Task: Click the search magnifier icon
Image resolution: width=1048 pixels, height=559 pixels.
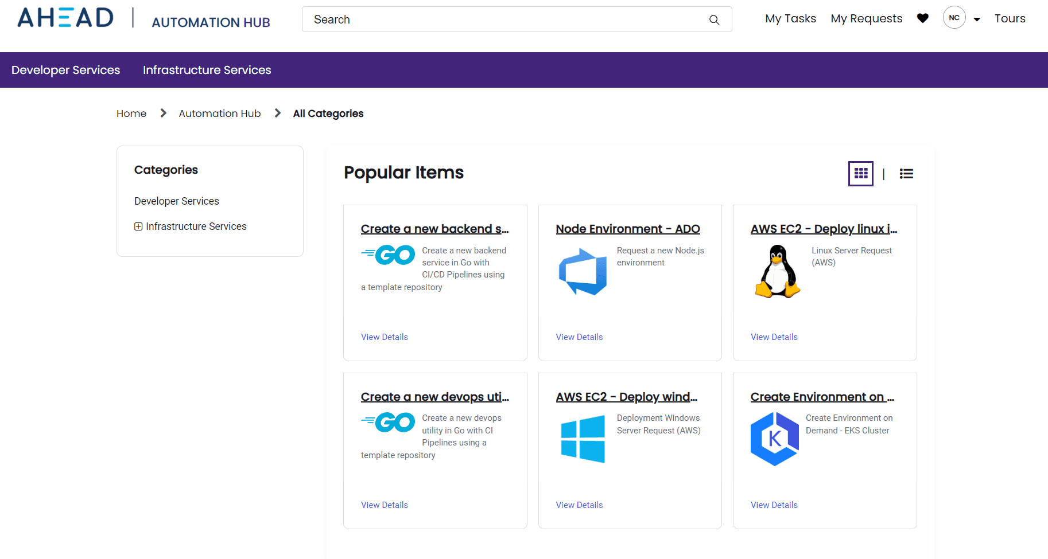Action: 714,20
